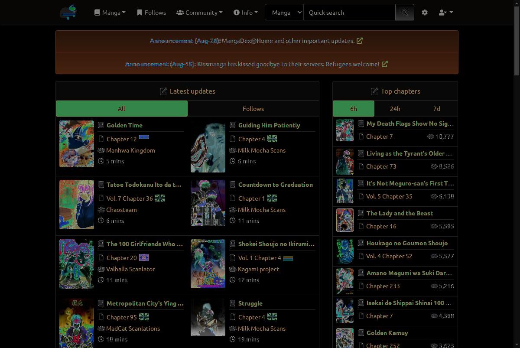This screenshot has width=520, height=348.
Task: Open the Golden Time title link
Action: click(x=124, y=125)
